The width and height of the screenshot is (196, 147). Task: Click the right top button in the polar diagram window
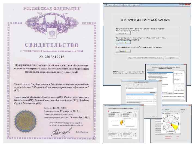point(183,109)
